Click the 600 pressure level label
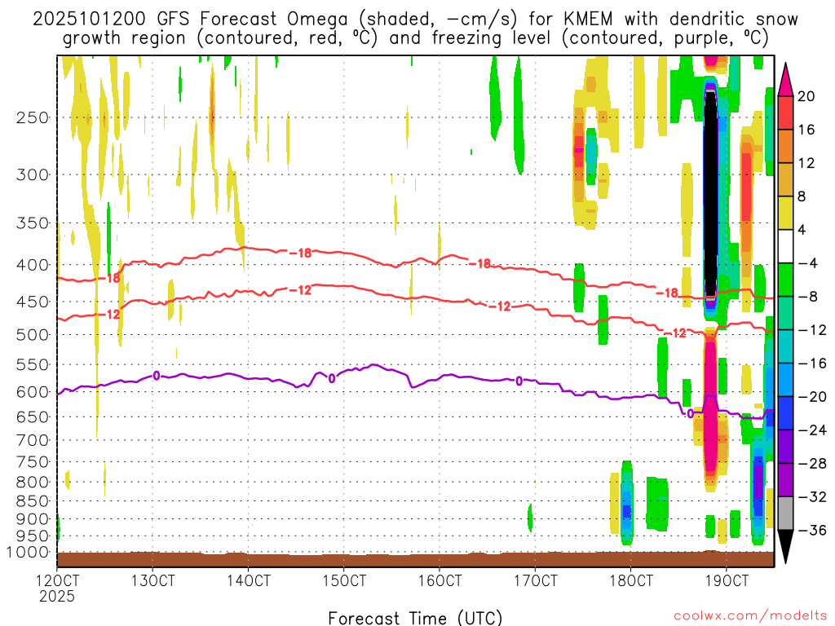 point(33,392)
